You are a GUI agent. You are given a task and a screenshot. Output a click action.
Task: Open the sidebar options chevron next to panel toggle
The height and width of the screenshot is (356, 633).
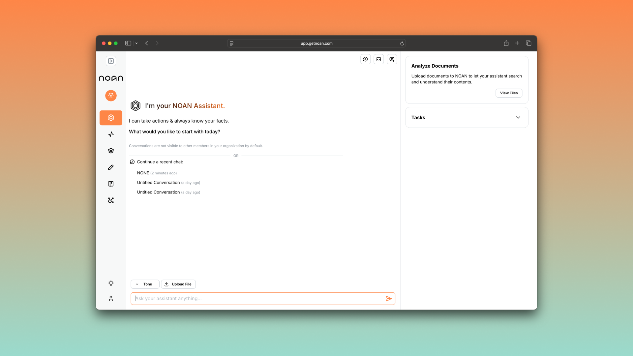pyautogui.click(x=136, y=43)
